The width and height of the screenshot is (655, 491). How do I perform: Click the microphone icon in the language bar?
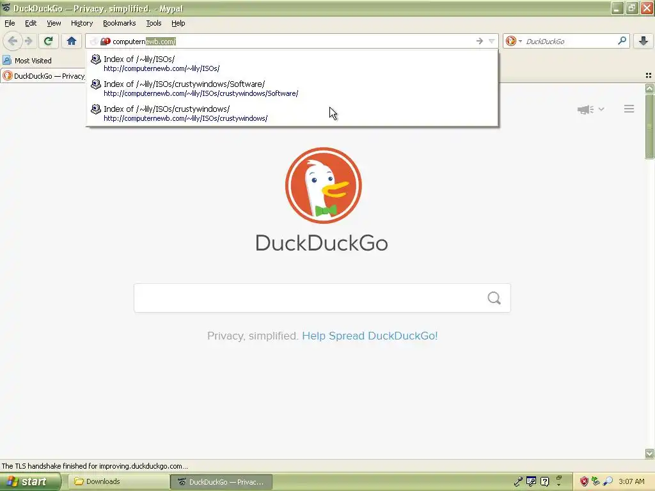click(x=518, y=482)
